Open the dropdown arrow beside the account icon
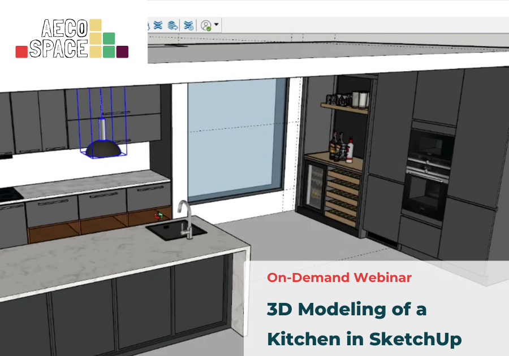Image resolution: width=509 pixels, height=356 pixels. (x=217, y=25)
